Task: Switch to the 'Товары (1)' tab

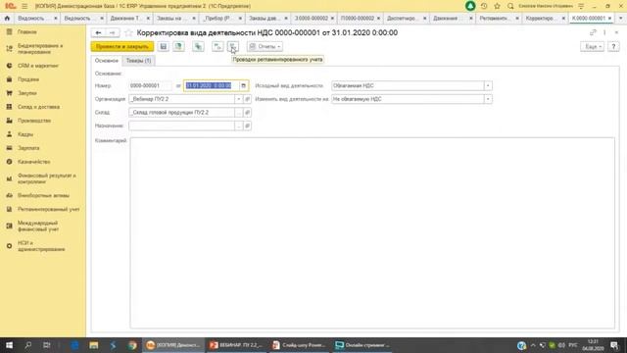Action: [139, 61]
